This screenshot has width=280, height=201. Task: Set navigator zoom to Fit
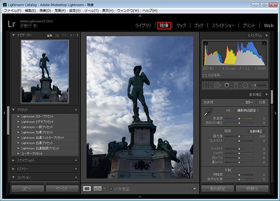(x=49, y=36)
